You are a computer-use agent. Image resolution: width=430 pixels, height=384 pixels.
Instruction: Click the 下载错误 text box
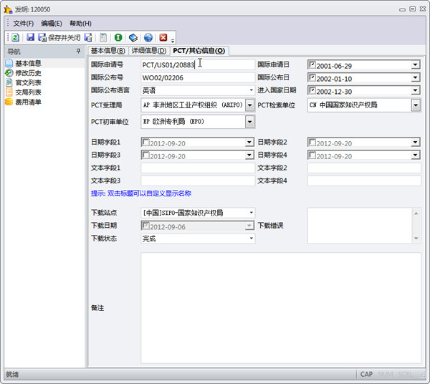coord(360,226)
